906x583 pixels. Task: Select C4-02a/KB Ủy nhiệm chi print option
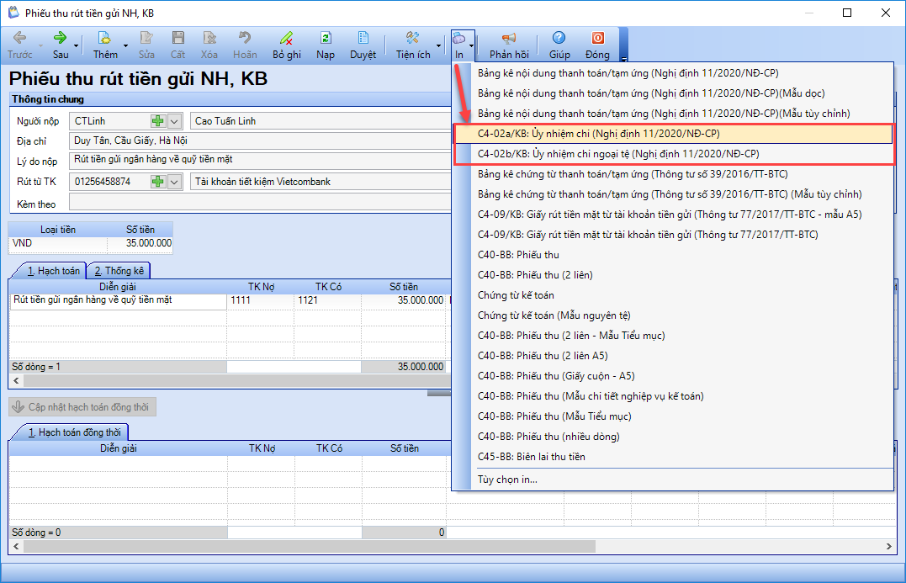[x=674, y=134]
